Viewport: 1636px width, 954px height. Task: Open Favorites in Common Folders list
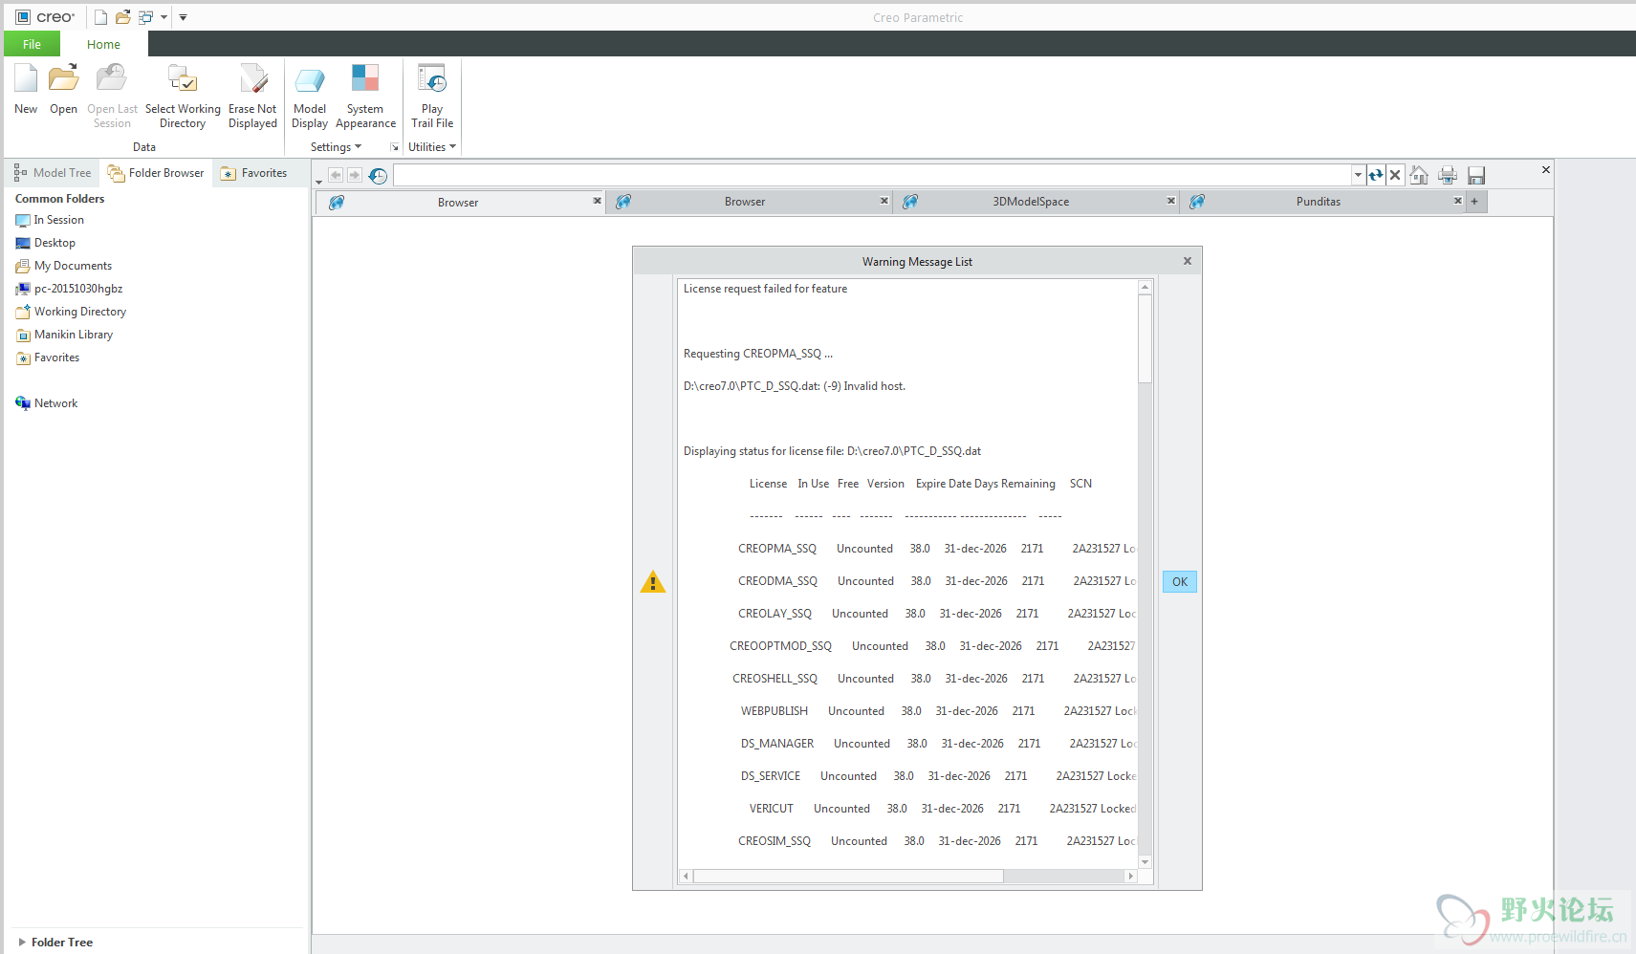pyautogui.click(x=48, y=358)
